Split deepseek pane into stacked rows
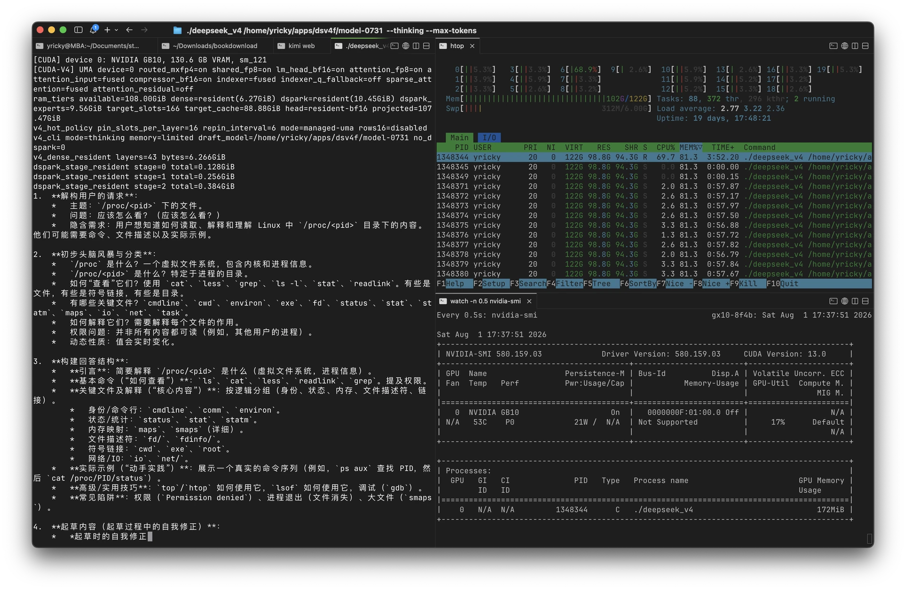Image resolution: width=906 pixels, height=590 pixels. [426, 46]
